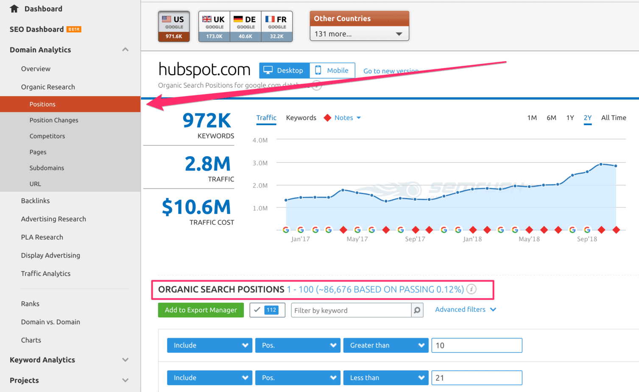Switch to the Mobile view toggle
The image size is (639, 392).
click(332, 70)
